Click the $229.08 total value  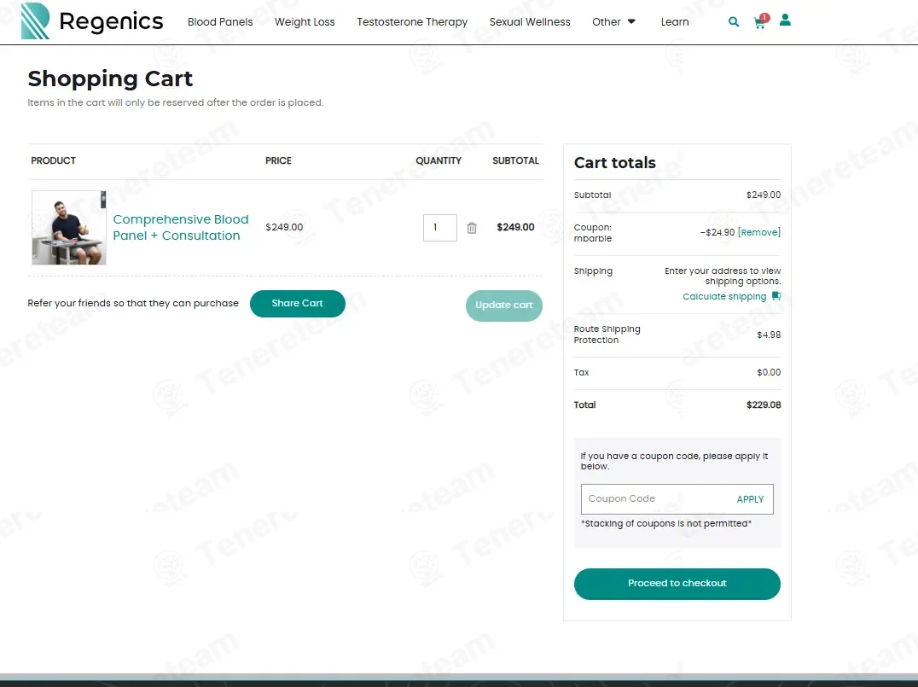[764, 405]
